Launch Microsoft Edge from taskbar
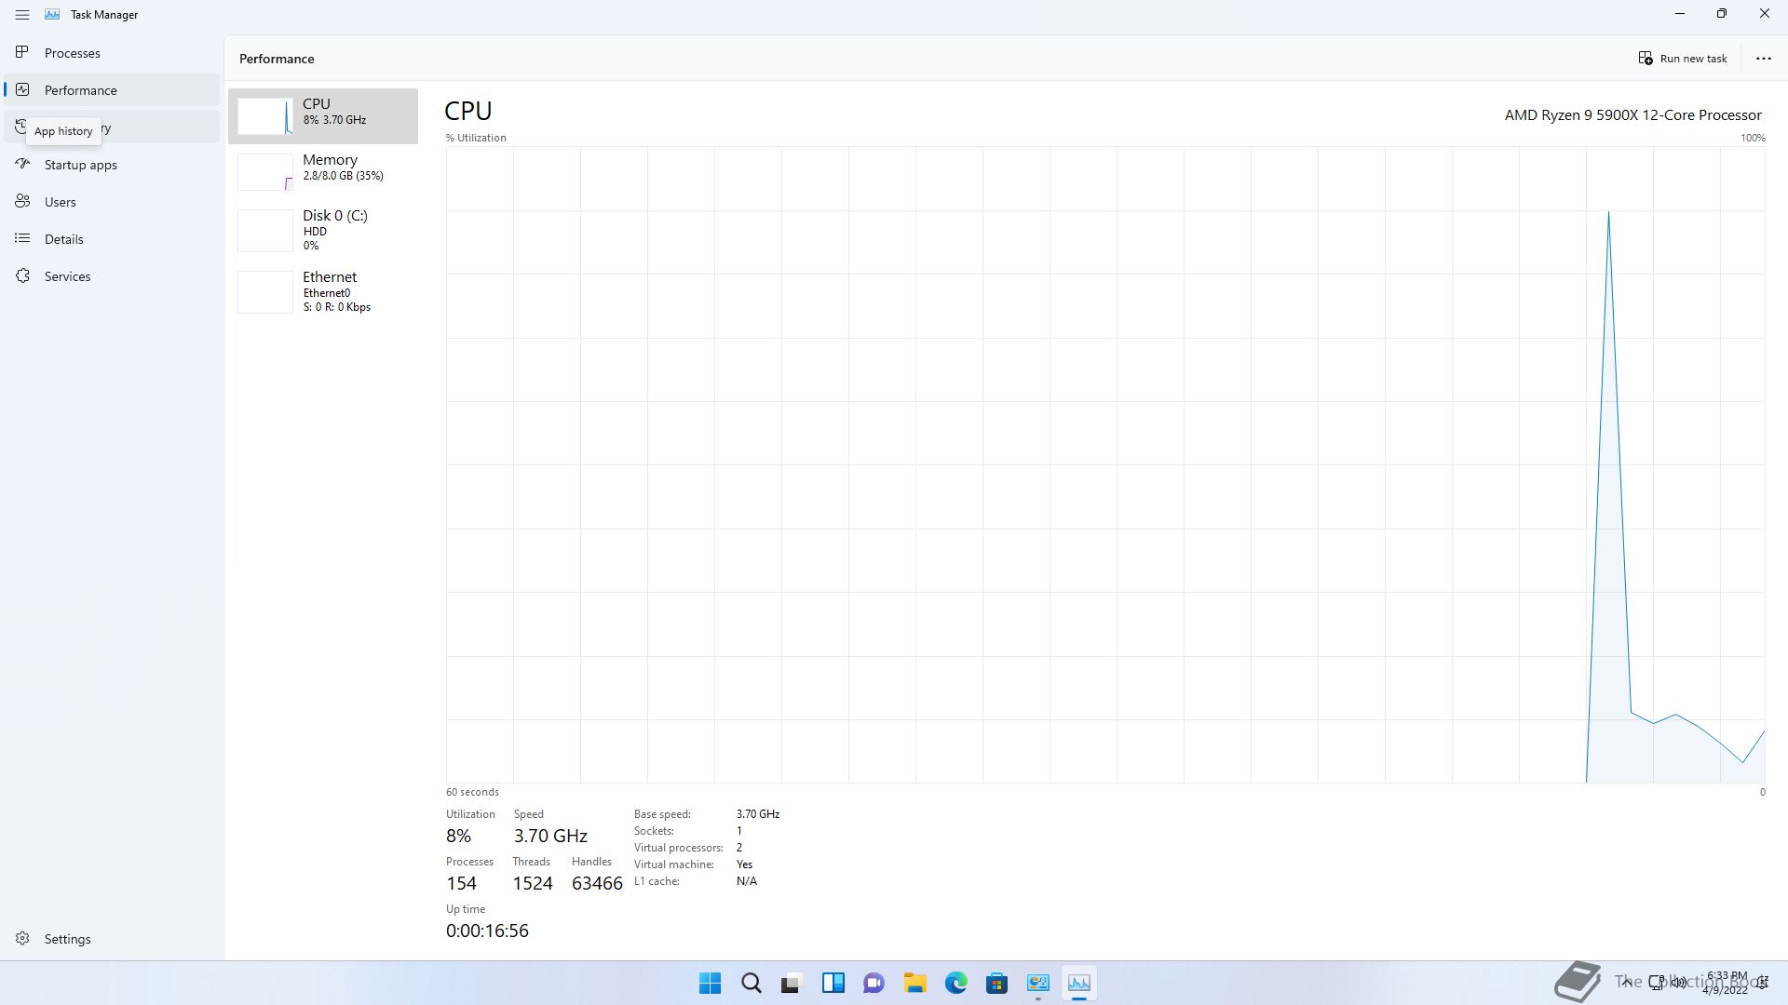 tap(955, 983)
